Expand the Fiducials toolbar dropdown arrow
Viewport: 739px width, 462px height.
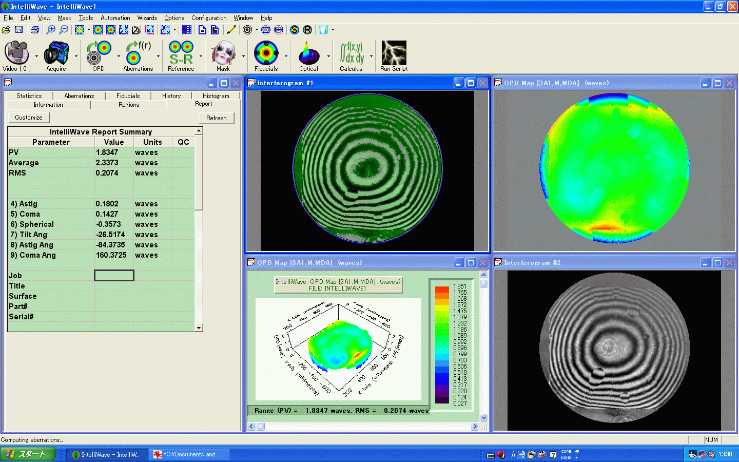click(286, 56)
